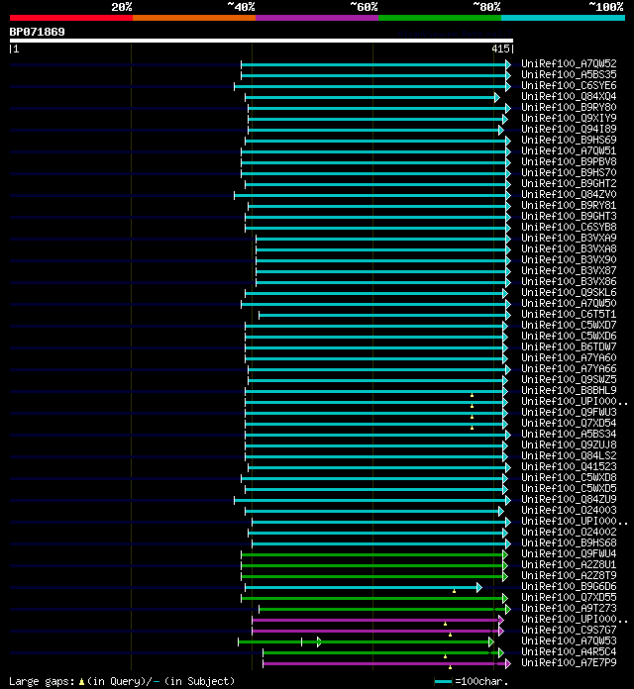Screen dimensions: 634x689
Task: Open hit UniRef100_C6SYB8
Action: [x=569, y=227]
